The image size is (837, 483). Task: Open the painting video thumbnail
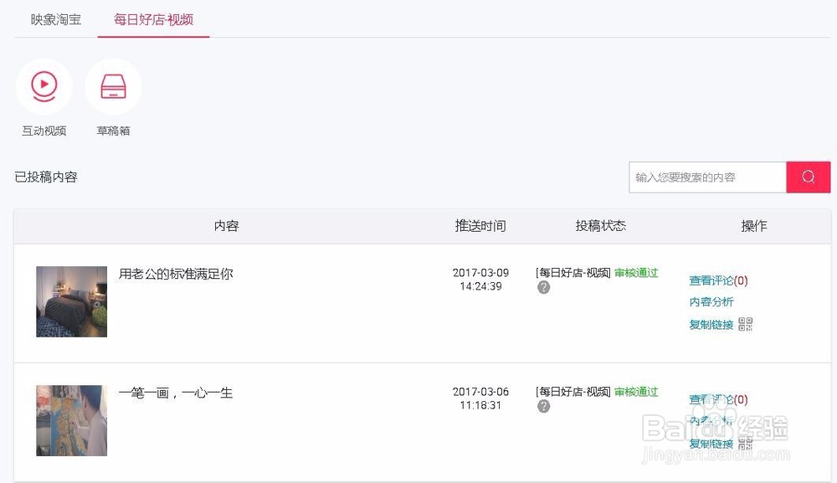tap(71, 419)
